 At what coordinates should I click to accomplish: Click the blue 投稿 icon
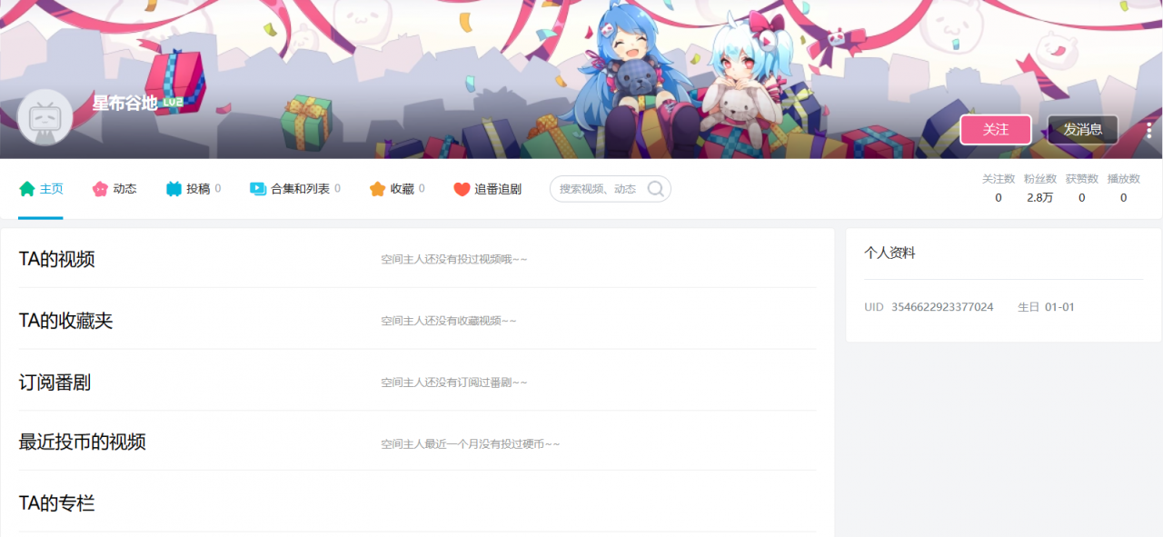[x=174, y=189]
